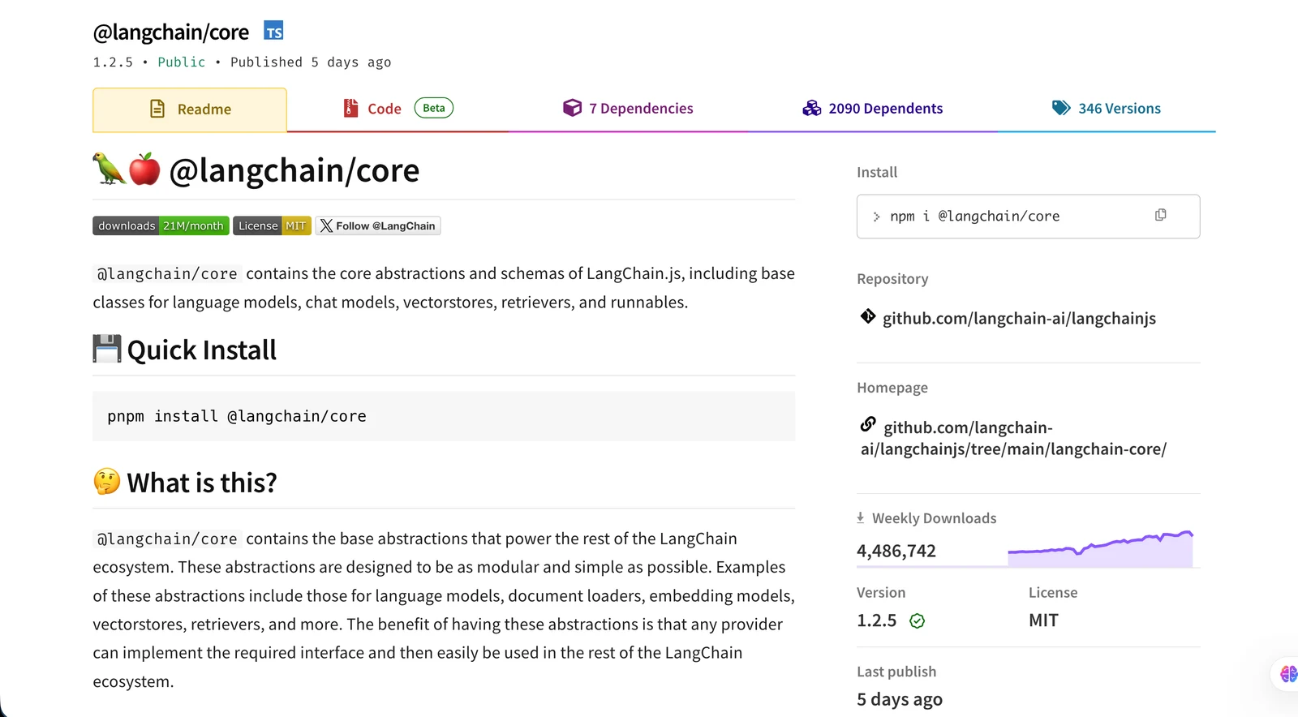Click the Readme document icon

157,109
